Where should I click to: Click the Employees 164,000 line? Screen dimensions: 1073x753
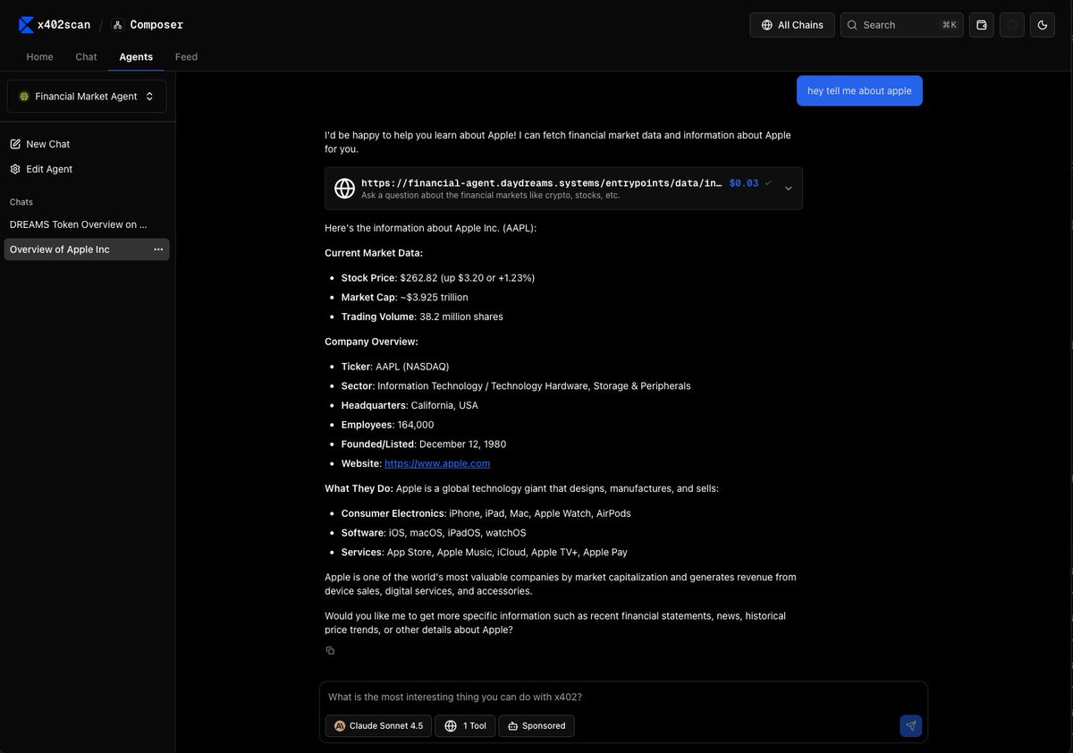tap(387, 425)
